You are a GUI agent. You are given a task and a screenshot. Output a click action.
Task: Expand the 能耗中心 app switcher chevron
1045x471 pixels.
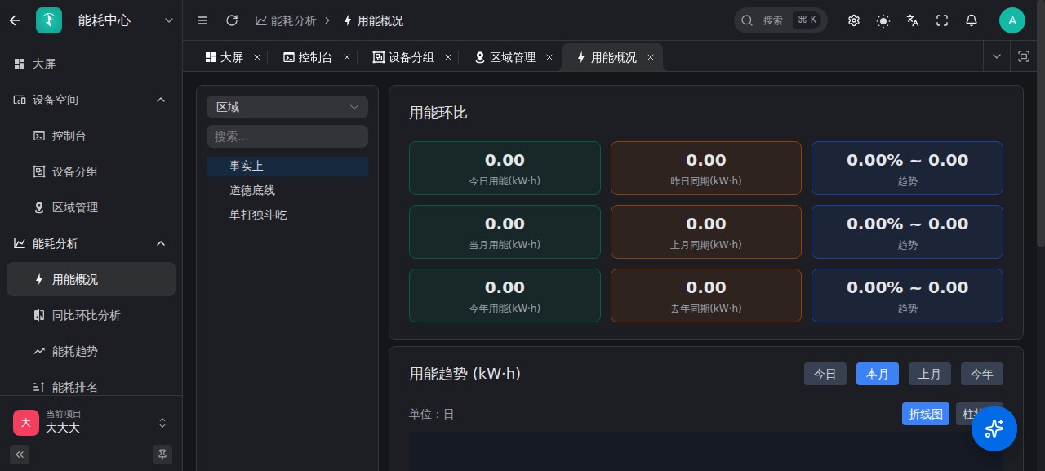[169, 20]
